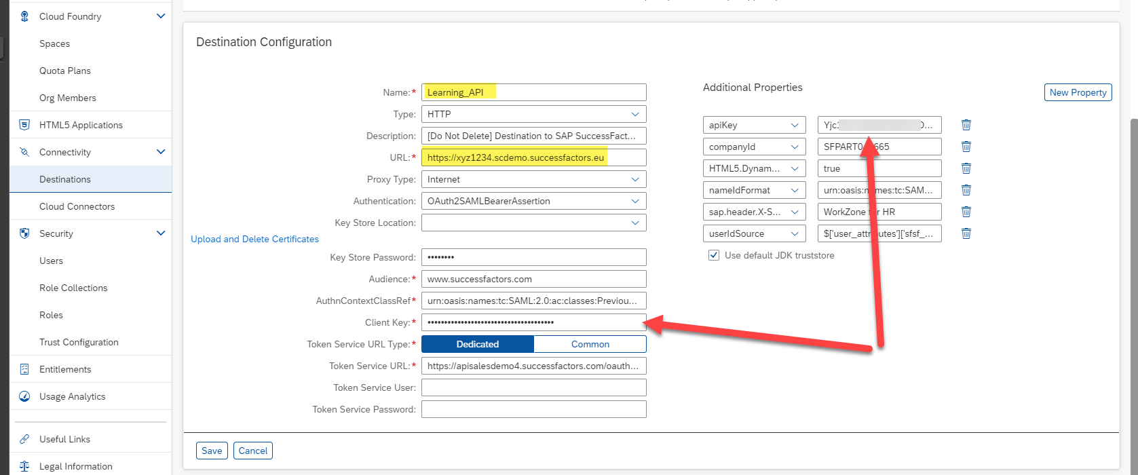
Task: Open the HTML5.Dynam... property name dropdown
Action: pyautogui.click(x=795, y=168)
